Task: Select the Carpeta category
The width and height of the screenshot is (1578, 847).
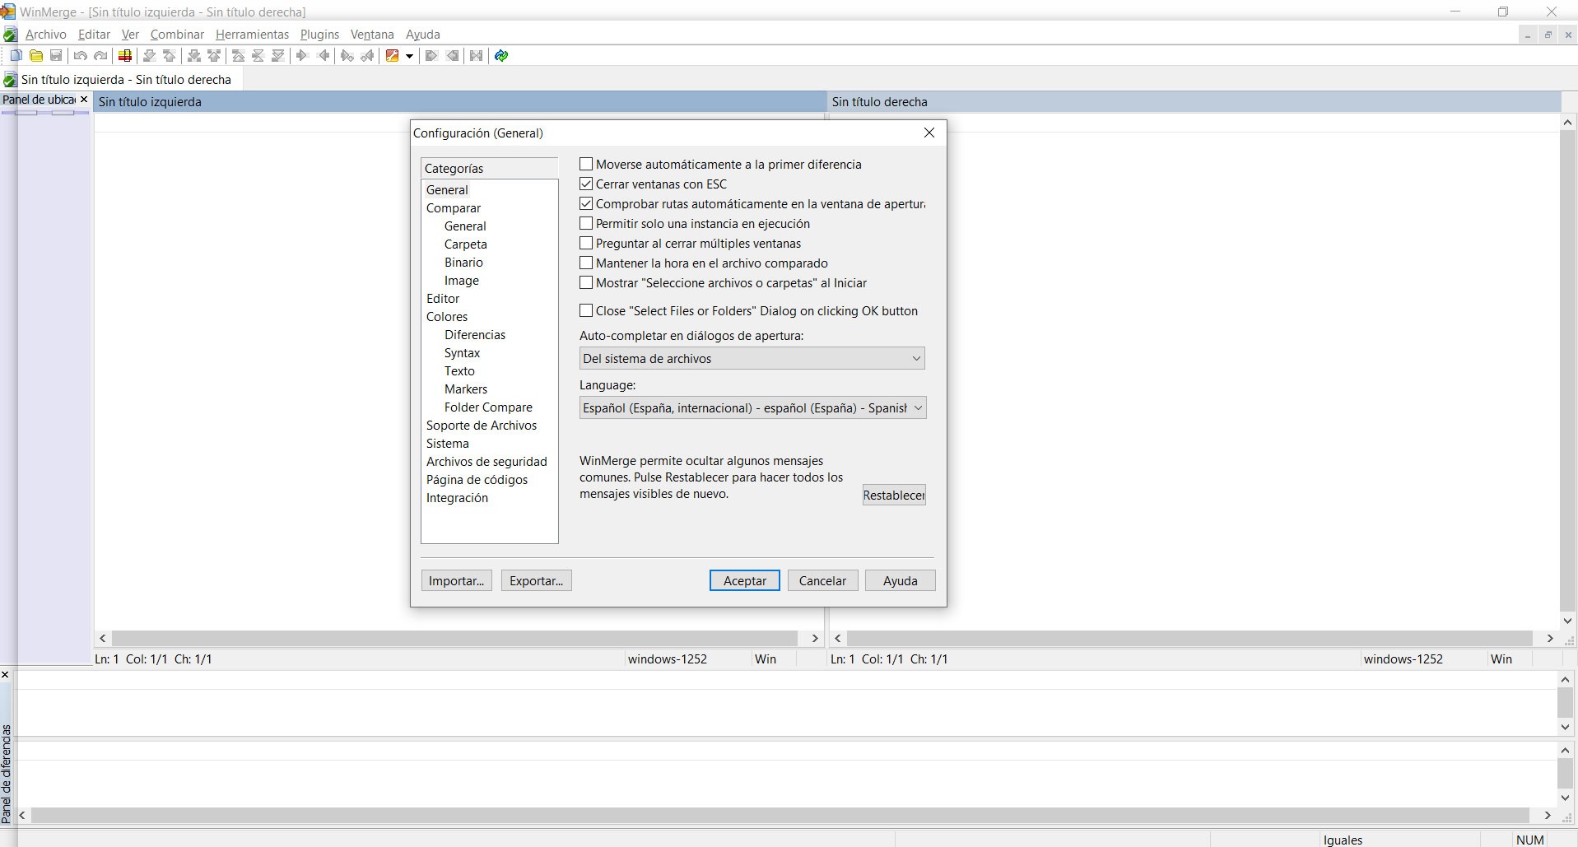Action: pyautogui.click(x=466, y=244)
